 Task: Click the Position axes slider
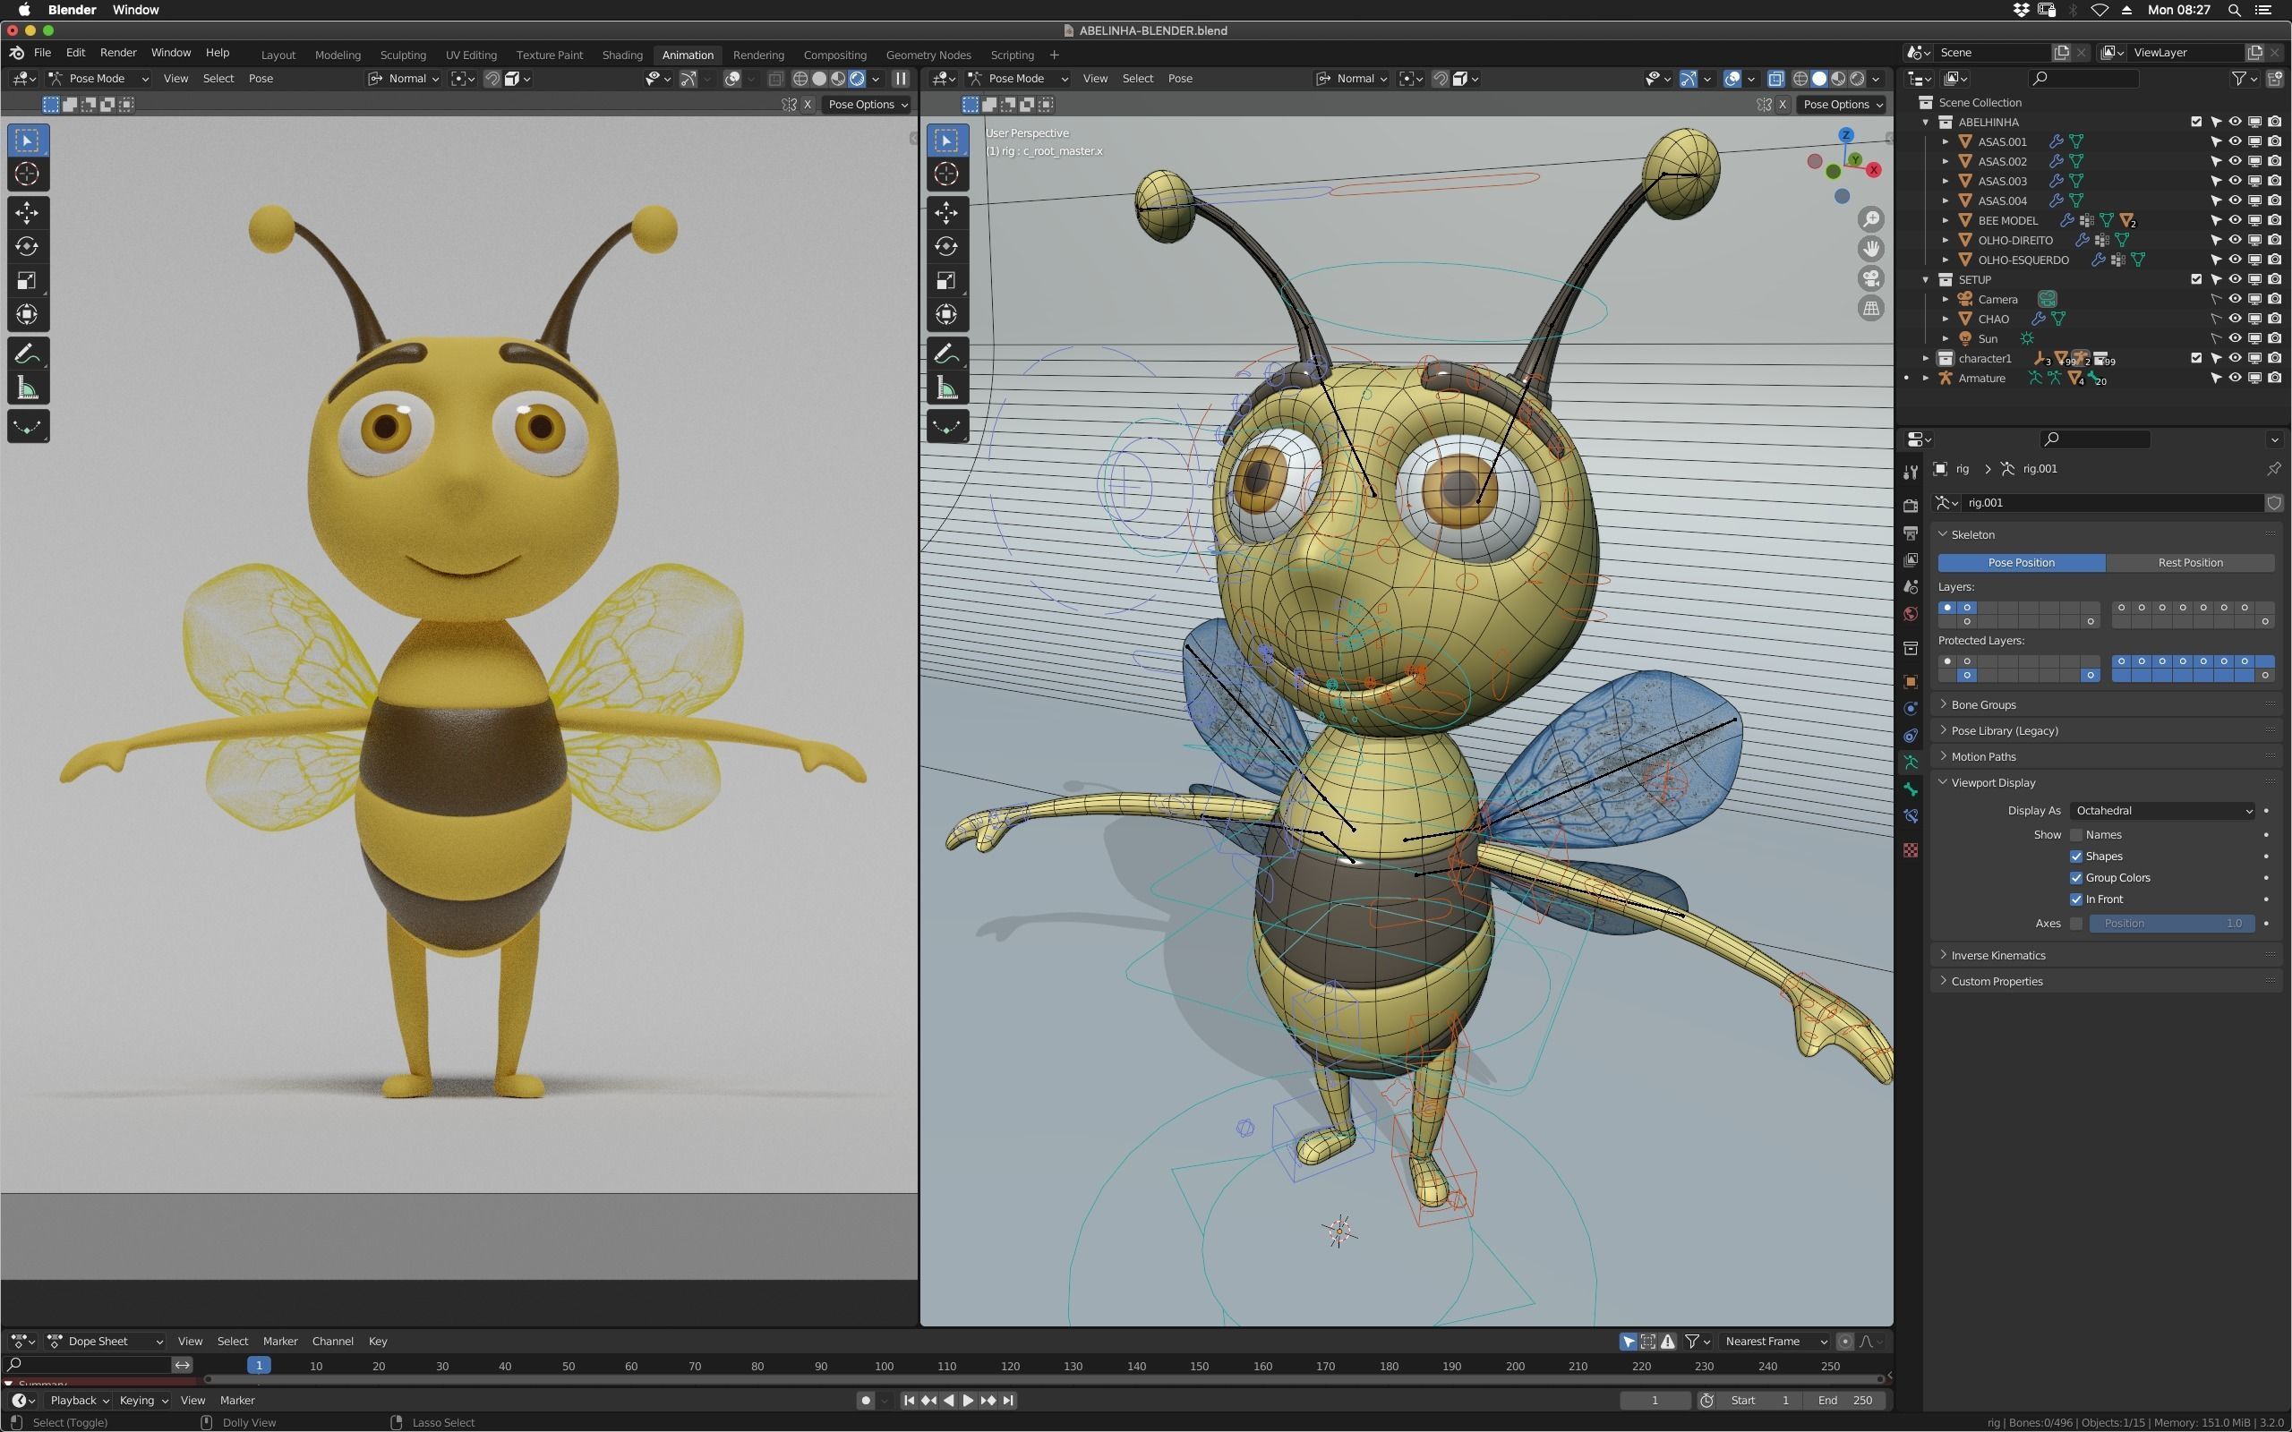(2173, 924)
